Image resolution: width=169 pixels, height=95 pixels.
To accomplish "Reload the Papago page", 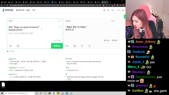I will (7, 5).
